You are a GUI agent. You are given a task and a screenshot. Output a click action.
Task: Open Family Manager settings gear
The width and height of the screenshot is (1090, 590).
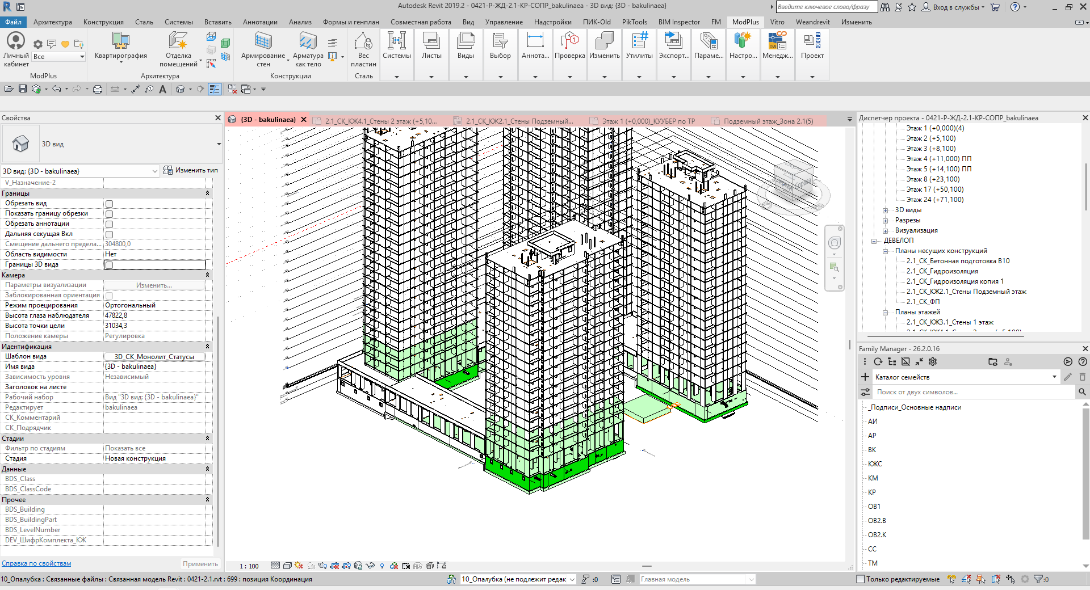pos(933,361)
